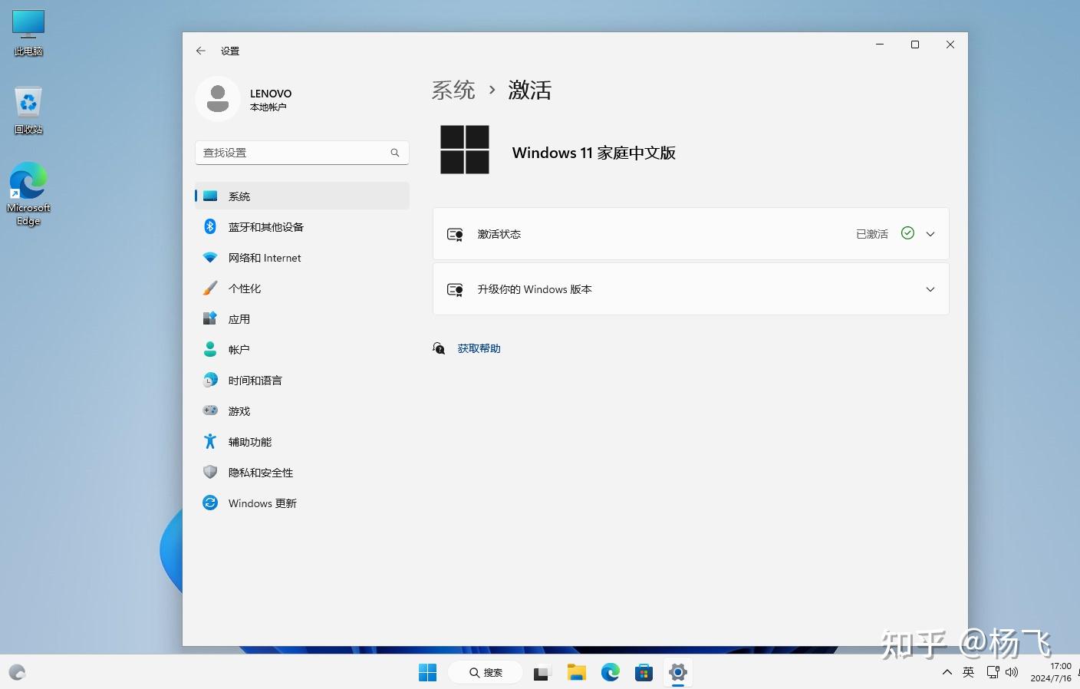Open Microsoft Edge from the taskbar
The width and height of the screenshot is (1080, 689).
coord(610,672)
